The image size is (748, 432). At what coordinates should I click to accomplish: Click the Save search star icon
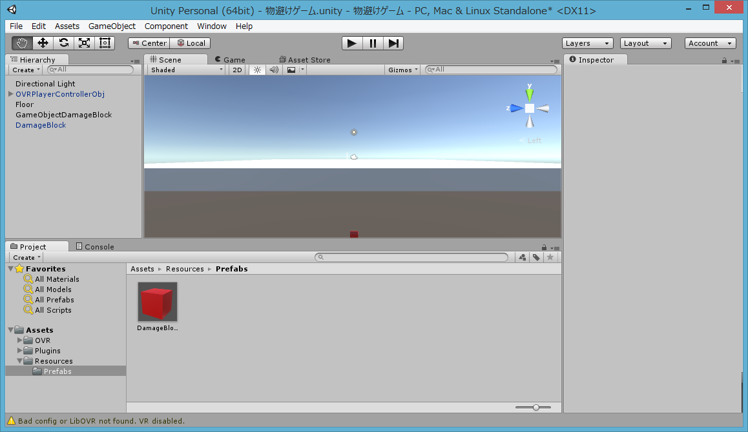(x=550, y=257)
